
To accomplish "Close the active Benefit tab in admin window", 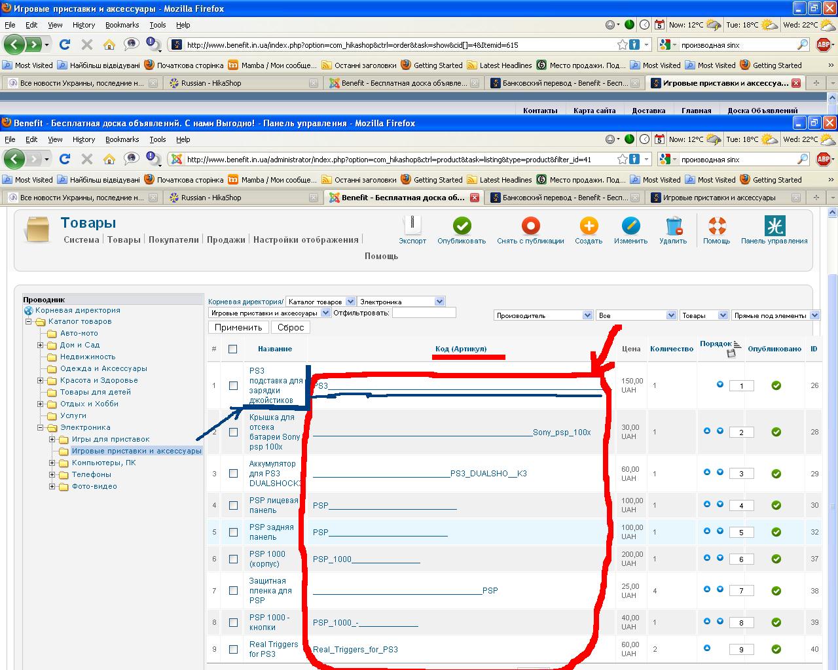I will 475,198.
